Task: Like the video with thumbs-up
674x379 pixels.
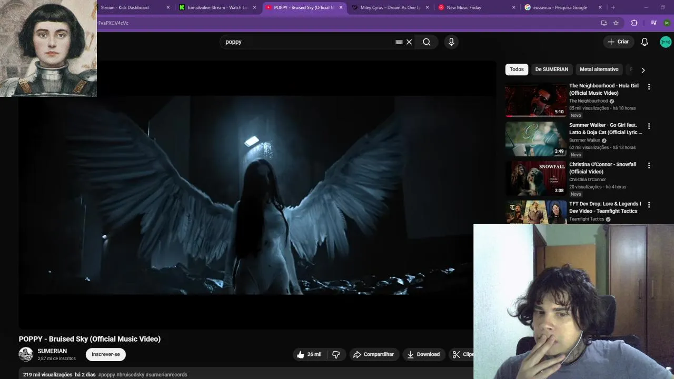Action: coord(309,354)
